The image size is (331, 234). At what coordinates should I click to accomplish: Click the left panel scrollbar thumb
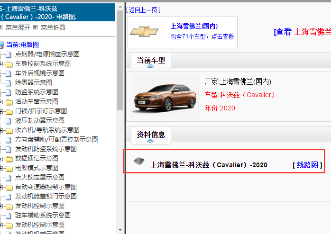tap(120, 60)
